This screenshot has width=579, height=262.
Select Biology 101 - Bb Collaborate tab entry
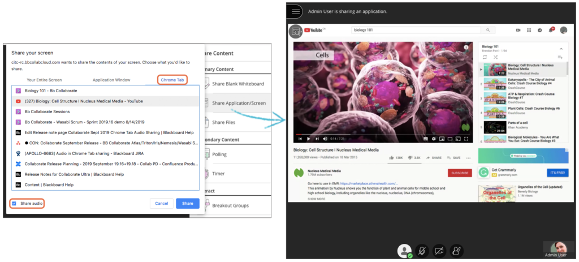coord(106,91)
